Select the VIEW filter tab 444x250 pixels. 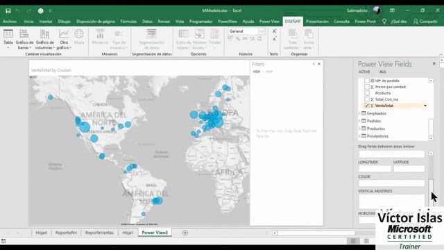tap(256, 72)
